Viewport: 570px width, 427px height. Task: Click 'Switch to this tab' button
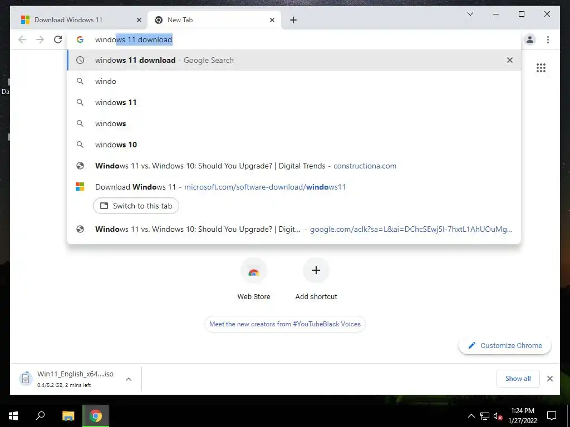click(136, 206)
